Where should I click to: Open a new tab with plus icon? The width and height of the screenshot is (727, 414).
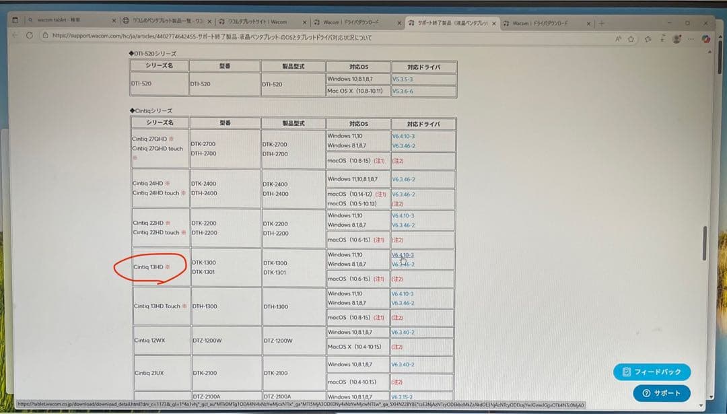(x=601, y=23)
